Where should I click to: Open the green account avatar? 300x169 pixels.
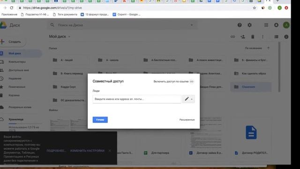(x=286, y=25)
